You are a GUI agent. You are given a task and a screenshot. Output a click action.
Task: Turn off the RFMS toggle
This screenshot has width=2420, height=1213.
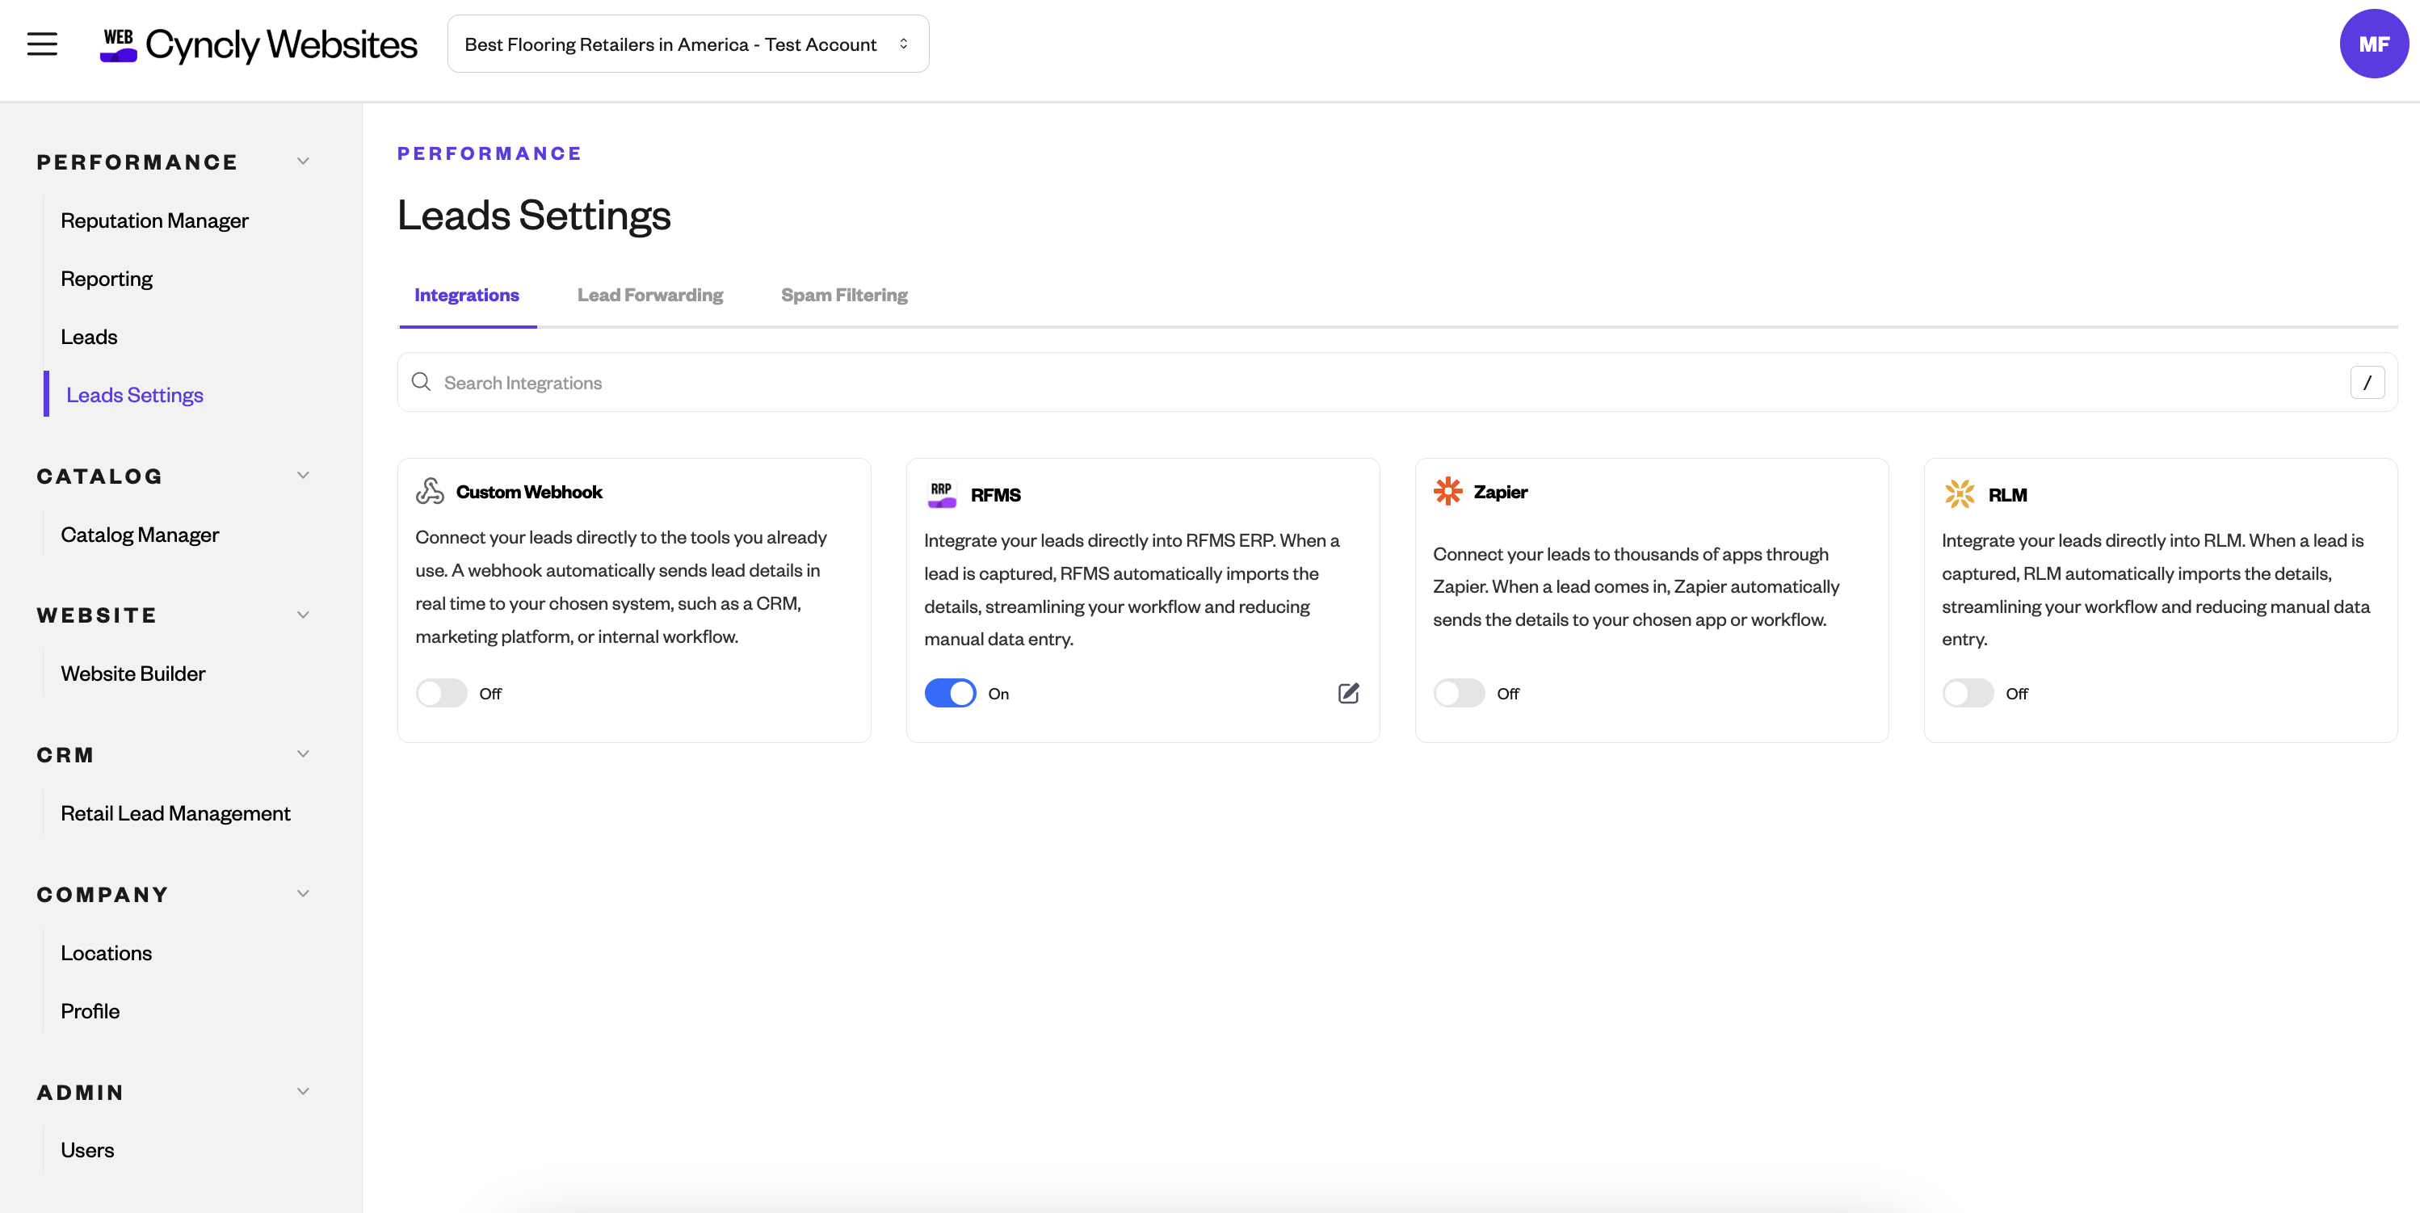pyautogui.click(x=950, y=694)
